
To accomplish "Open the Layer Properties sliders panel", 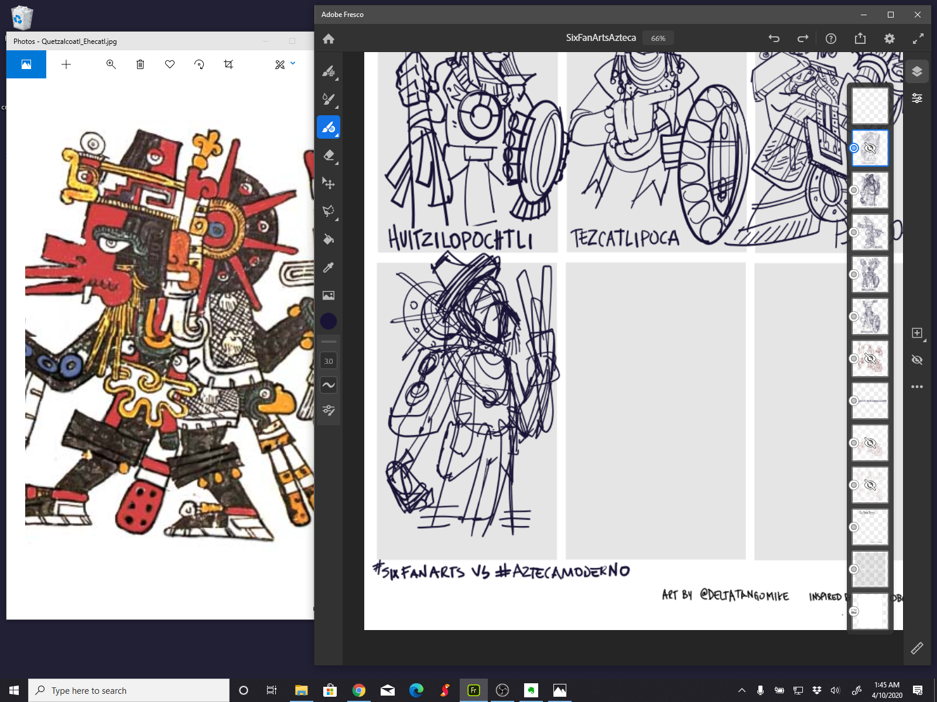I will pos(917,98).
